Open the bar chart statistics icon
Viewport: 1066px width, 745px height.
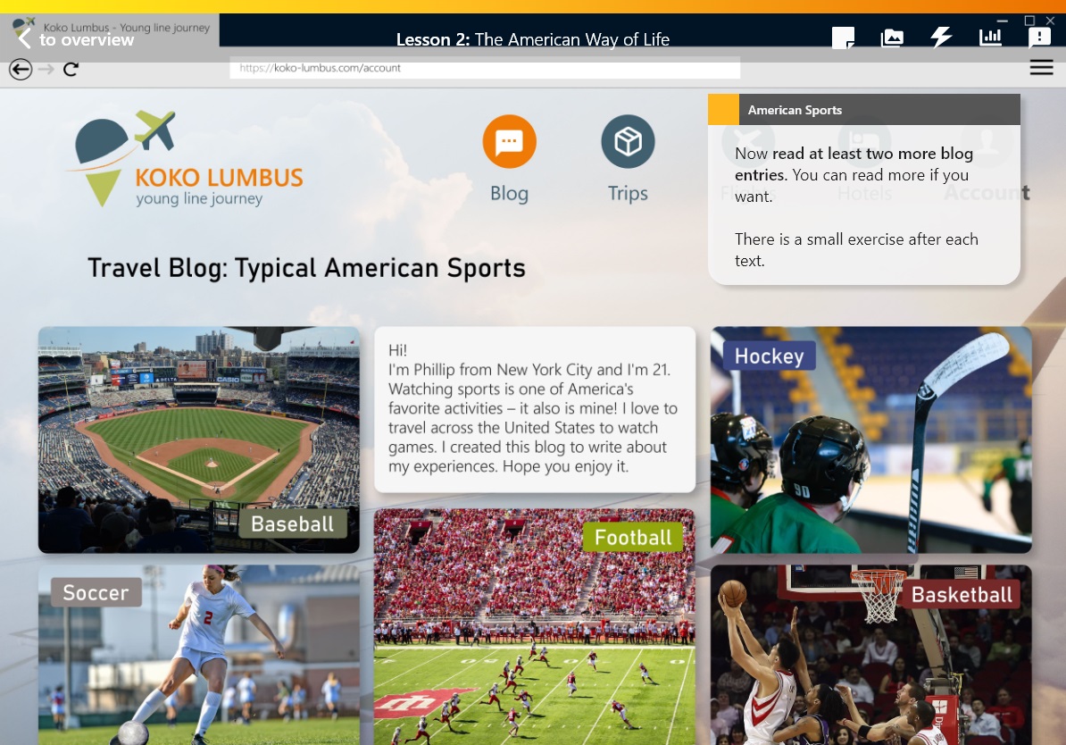[x=990, y=38]
